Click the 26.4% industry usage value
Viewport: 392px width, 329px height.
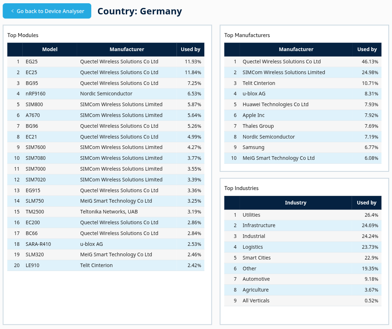(371, 215)
